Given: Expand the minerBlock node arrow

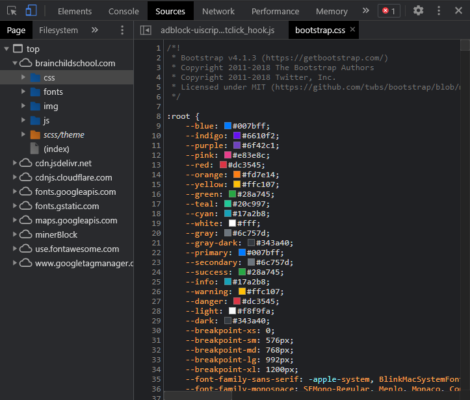Looking at the screenshot, I should pyautogui.click(x=15, y=234).
